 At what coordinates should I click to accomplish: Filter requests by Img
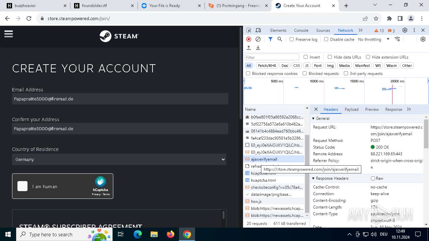[x=330, y=66]
